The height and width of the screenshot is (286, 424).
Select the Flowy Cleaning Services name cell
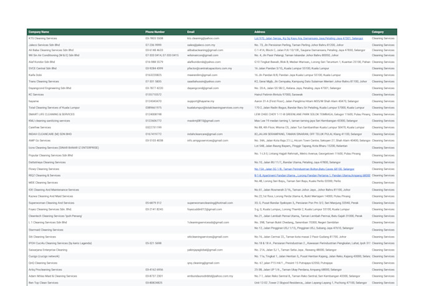pyautogui.click(x=44, y=169)
